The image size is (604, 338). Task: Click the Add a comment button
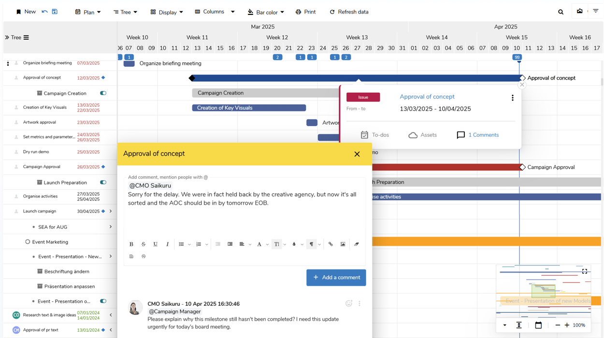coord(336,278)
